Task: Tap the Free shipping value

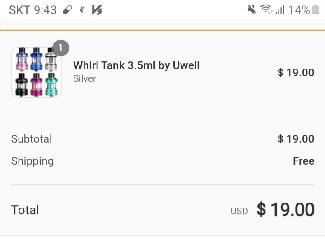Action: tap(303, 161)
